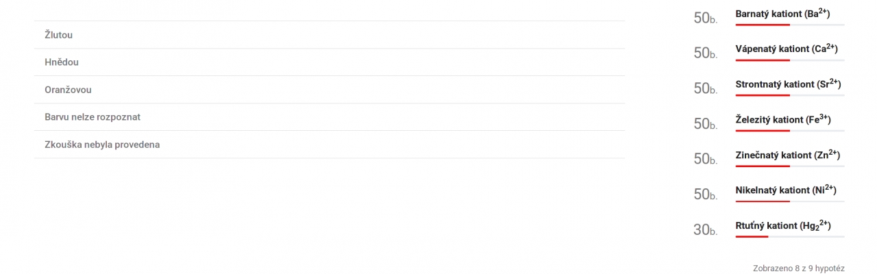Image resolution: width=877 pixels, height=274 pixels.
Task: Click progress bar under Zinečnatý kationt
Action: click(789, 166)
